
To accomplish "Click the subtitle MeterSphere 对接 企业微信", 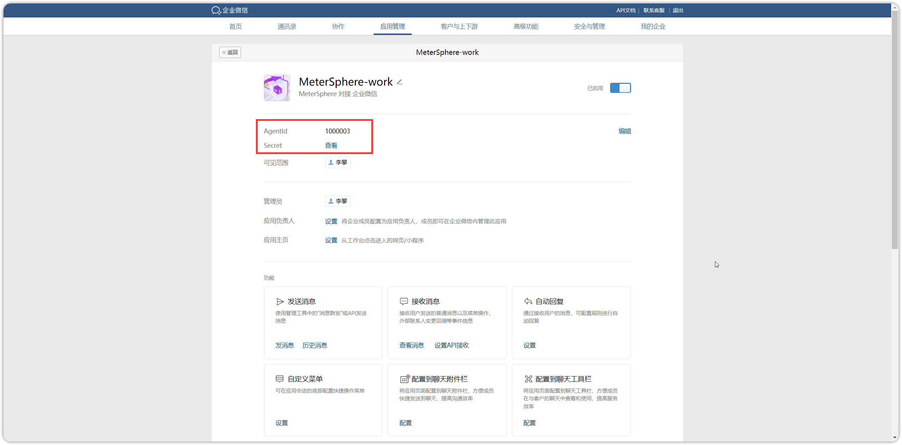I will pos(338,94).
